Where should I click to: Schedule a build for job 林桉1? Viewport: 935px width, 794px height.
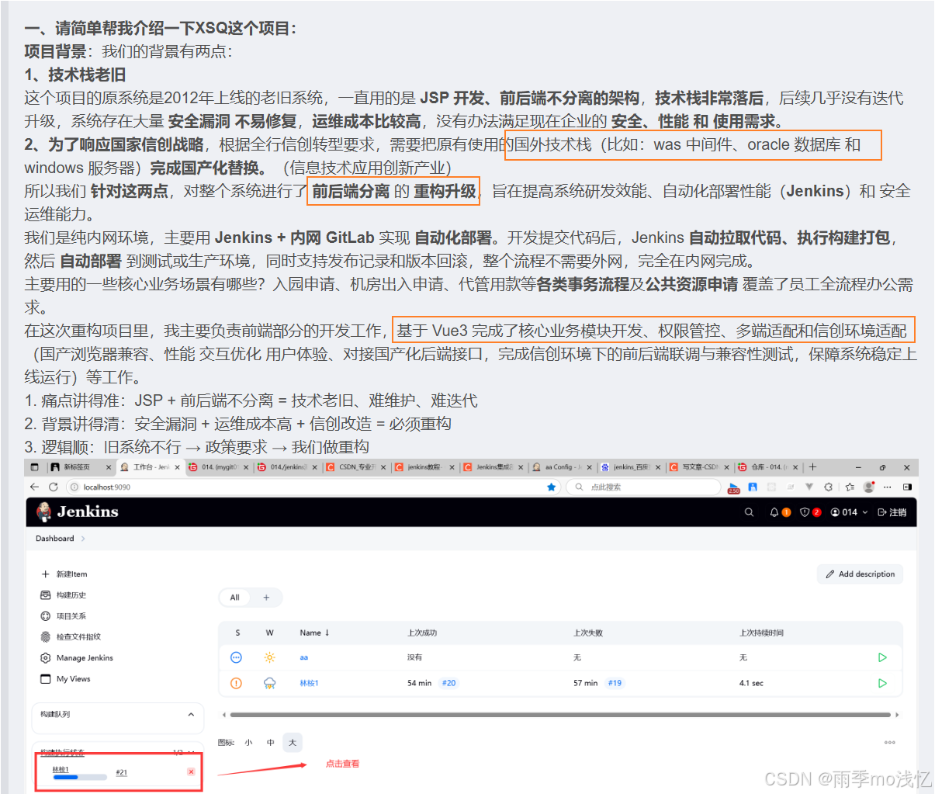click(x=882, y=683)
